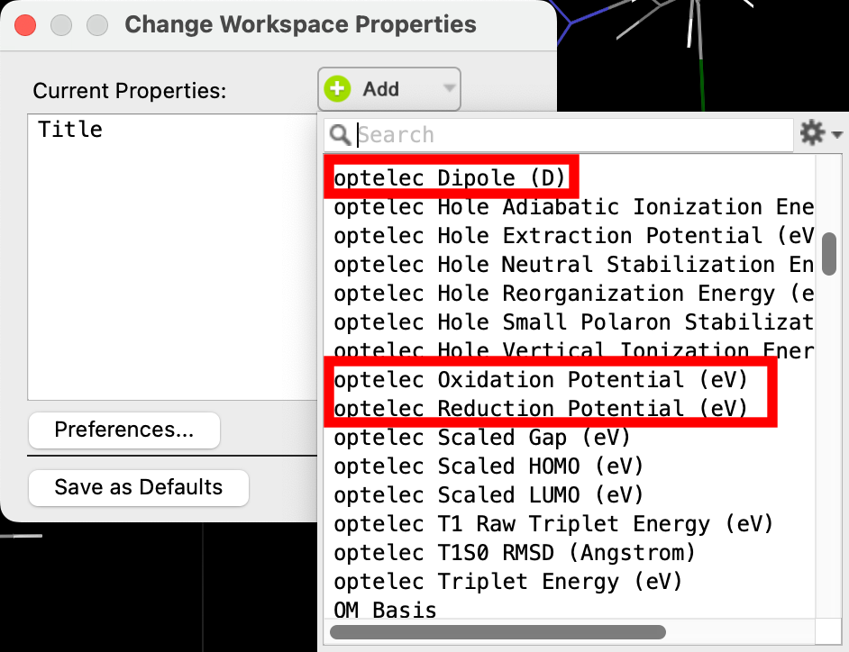
Task: Select optelec Hole Reorganization Energy item
Action: 574,294
